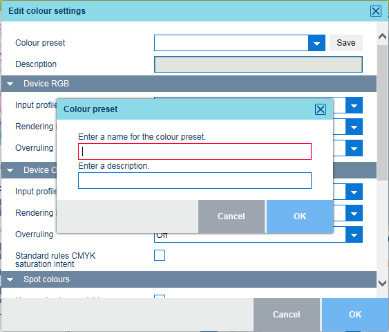Image resolution: width=389 pixels, height=332 pixels.
Task: Open lower Overruling dropdown showing Off
Action: point(354,235)
